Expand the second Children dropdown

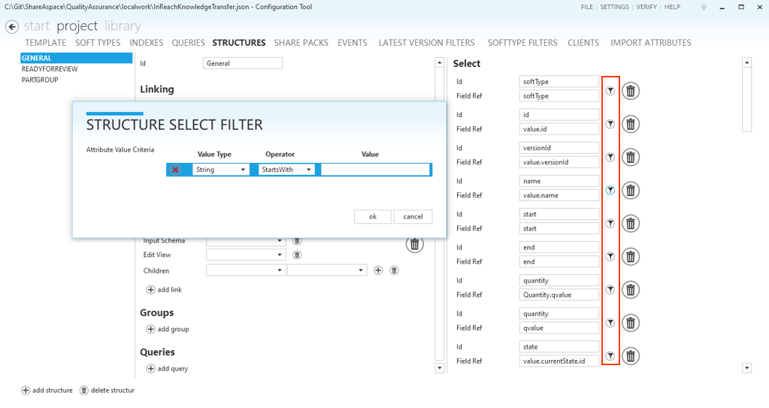click(x=327, y=270)
